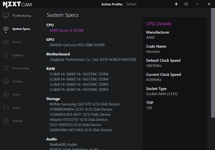Click the 4599Mhz current clock value
Screen dimensions: 215x150
pos(154,80)
